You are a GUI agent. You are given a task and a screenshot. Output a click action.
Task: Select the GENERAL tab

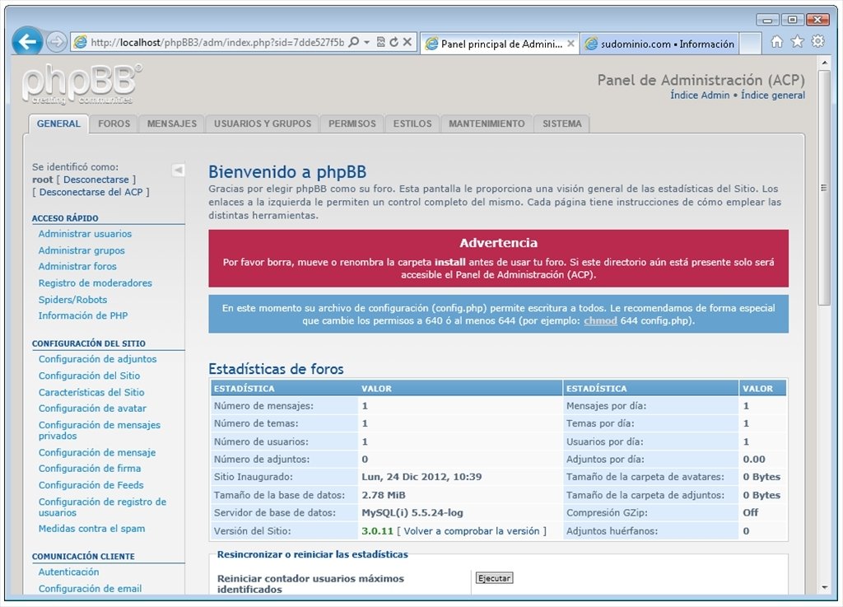pyautogui.click(x=58, y=124)
